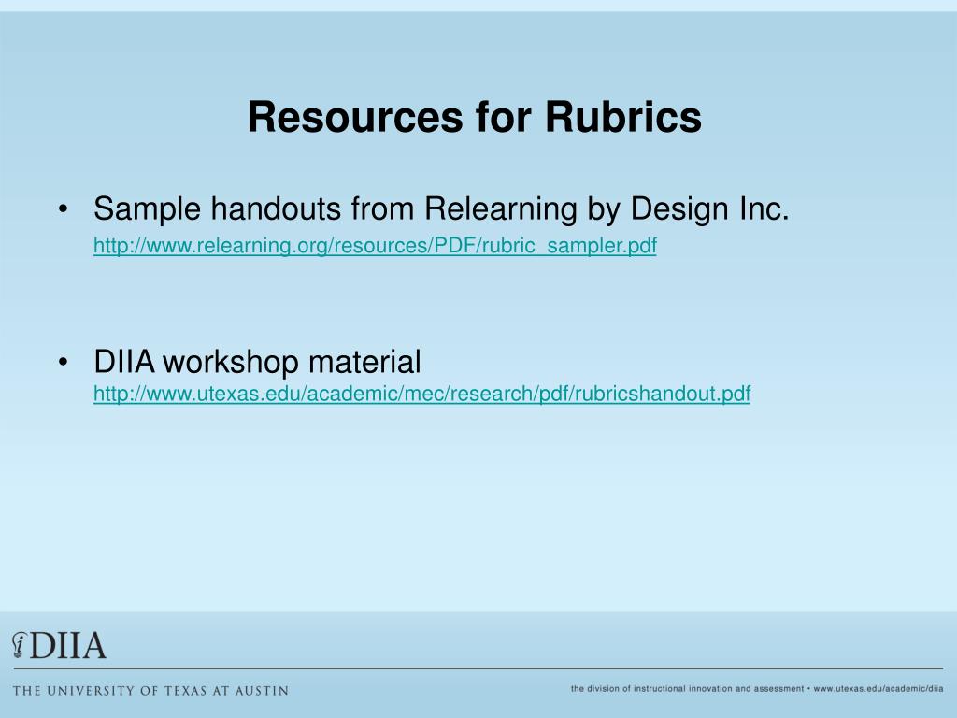Click the DIIA logo in the footer

tap(59, 646)
